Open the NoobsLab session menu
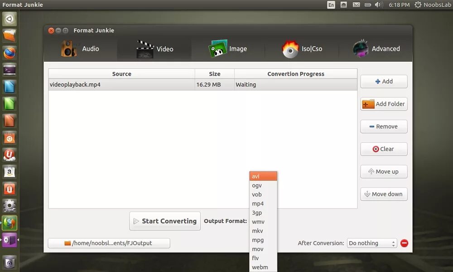Screen dimensions: 453x272 433,5
